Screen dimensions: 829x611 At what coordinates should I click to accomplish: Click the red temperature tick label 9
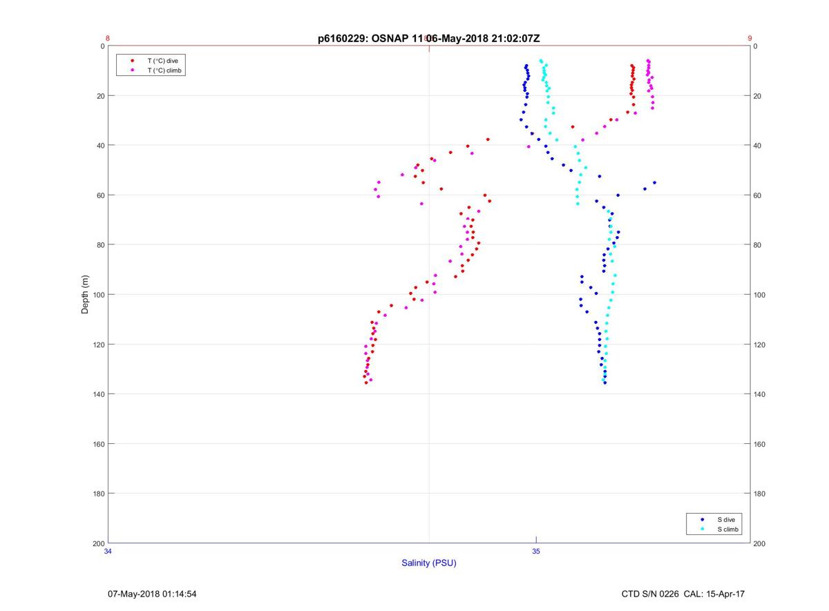pyautogui.click(x=750, y=39)
